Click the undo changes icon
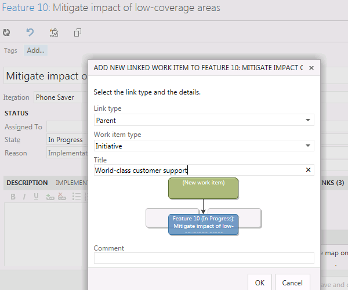Viewport: 348px width, 290px height. click(30, 32)
